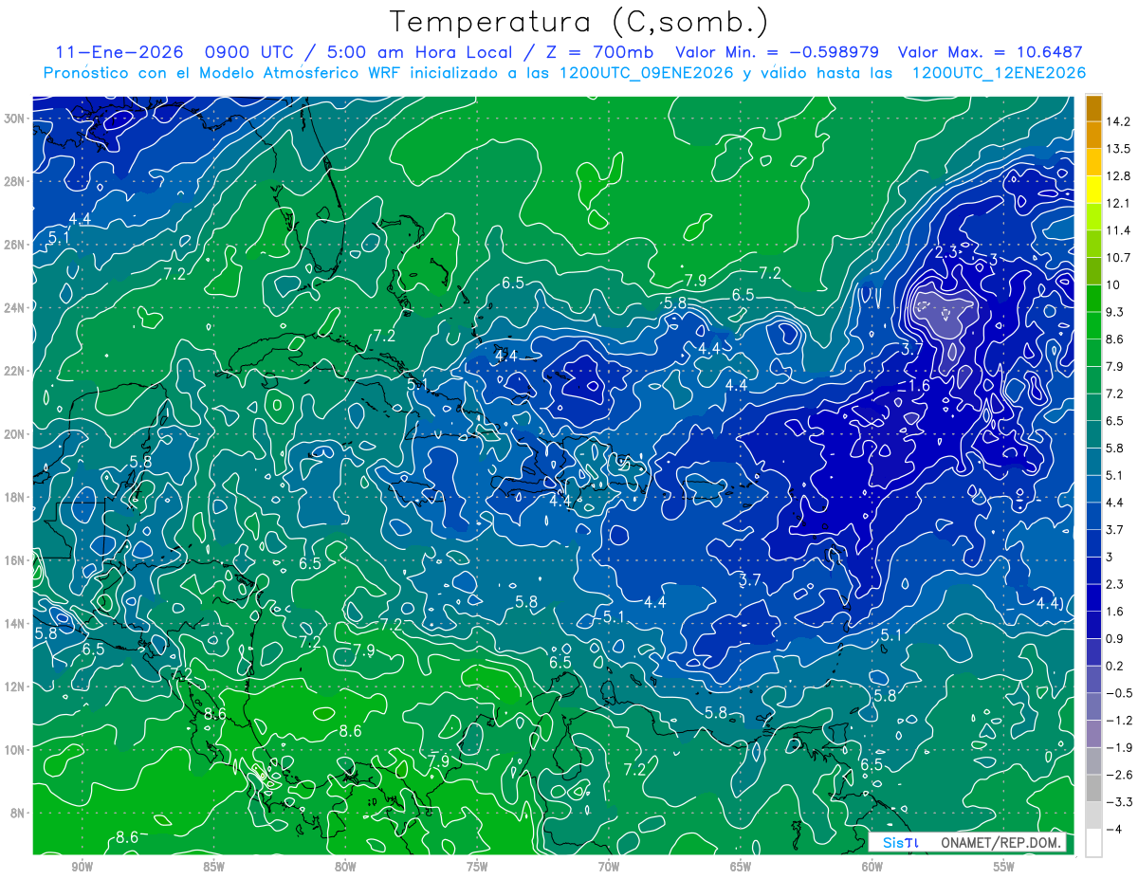
Task: Click the white colorbar swatch below -4
Action: [1093, 843]
